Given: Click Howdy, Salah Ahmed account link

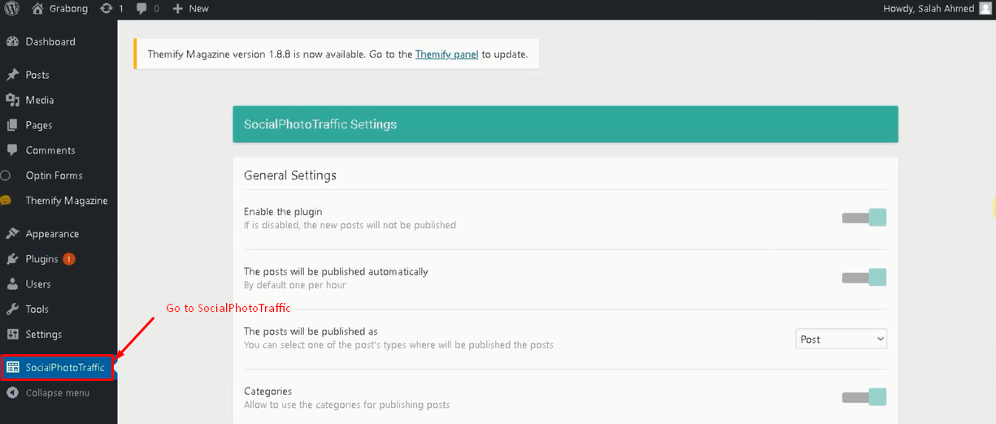Looking at the screenshot, I should pos(928,8).
